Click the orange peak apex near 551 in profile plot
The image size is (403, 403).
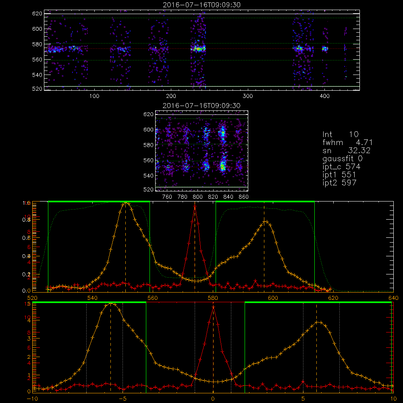125,203
